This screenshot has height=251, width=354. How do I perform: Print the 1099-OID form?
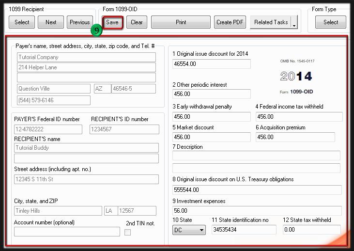pyautogui.click(x=181, y=22)
